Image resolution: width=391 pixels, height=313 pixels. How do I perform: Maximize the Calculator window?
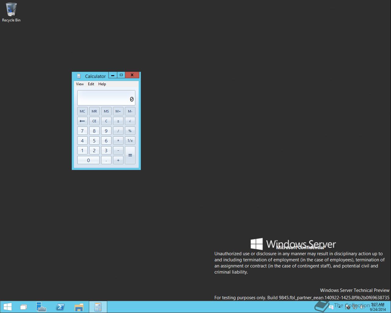pos(121,75)
